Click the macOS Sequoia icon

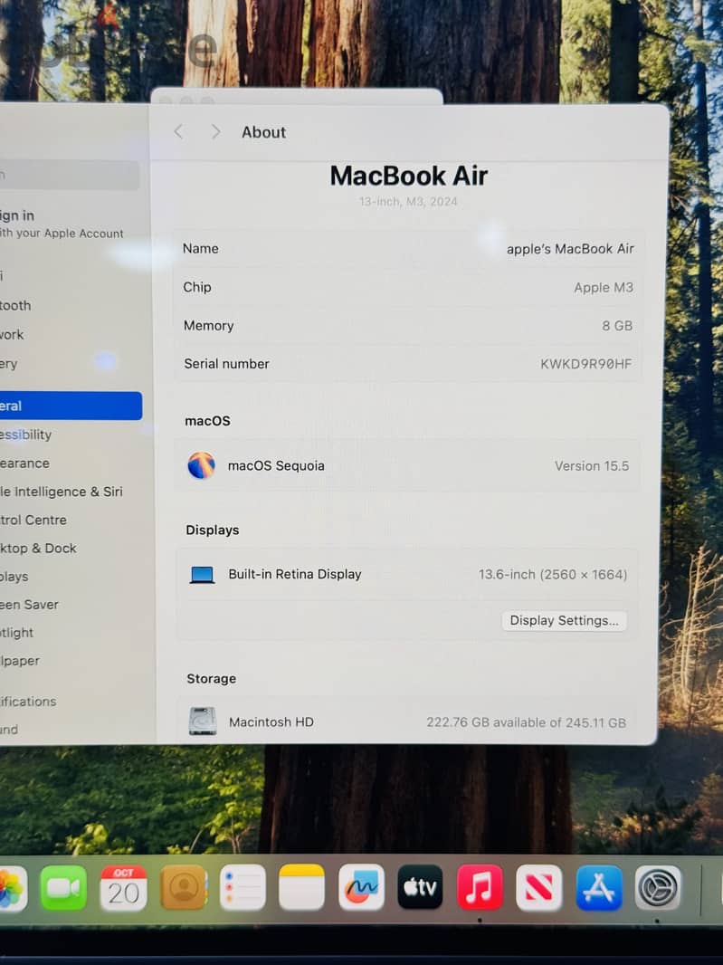point(201,465)
